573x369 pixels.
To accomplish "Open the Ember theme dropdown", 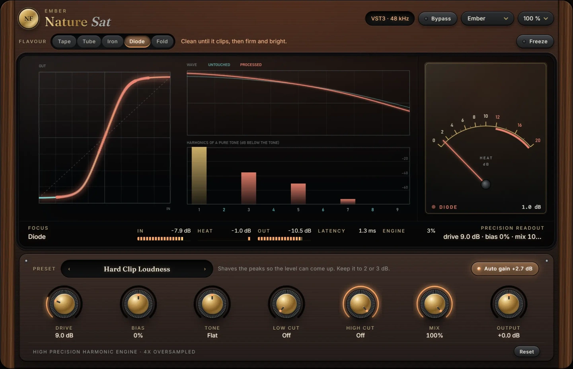I will point(487,19).
